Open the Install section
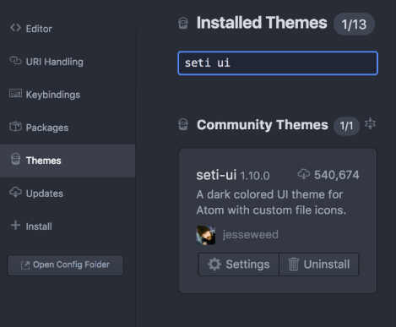Viewport: 396px width, 327px height. [x=68, y=226]
